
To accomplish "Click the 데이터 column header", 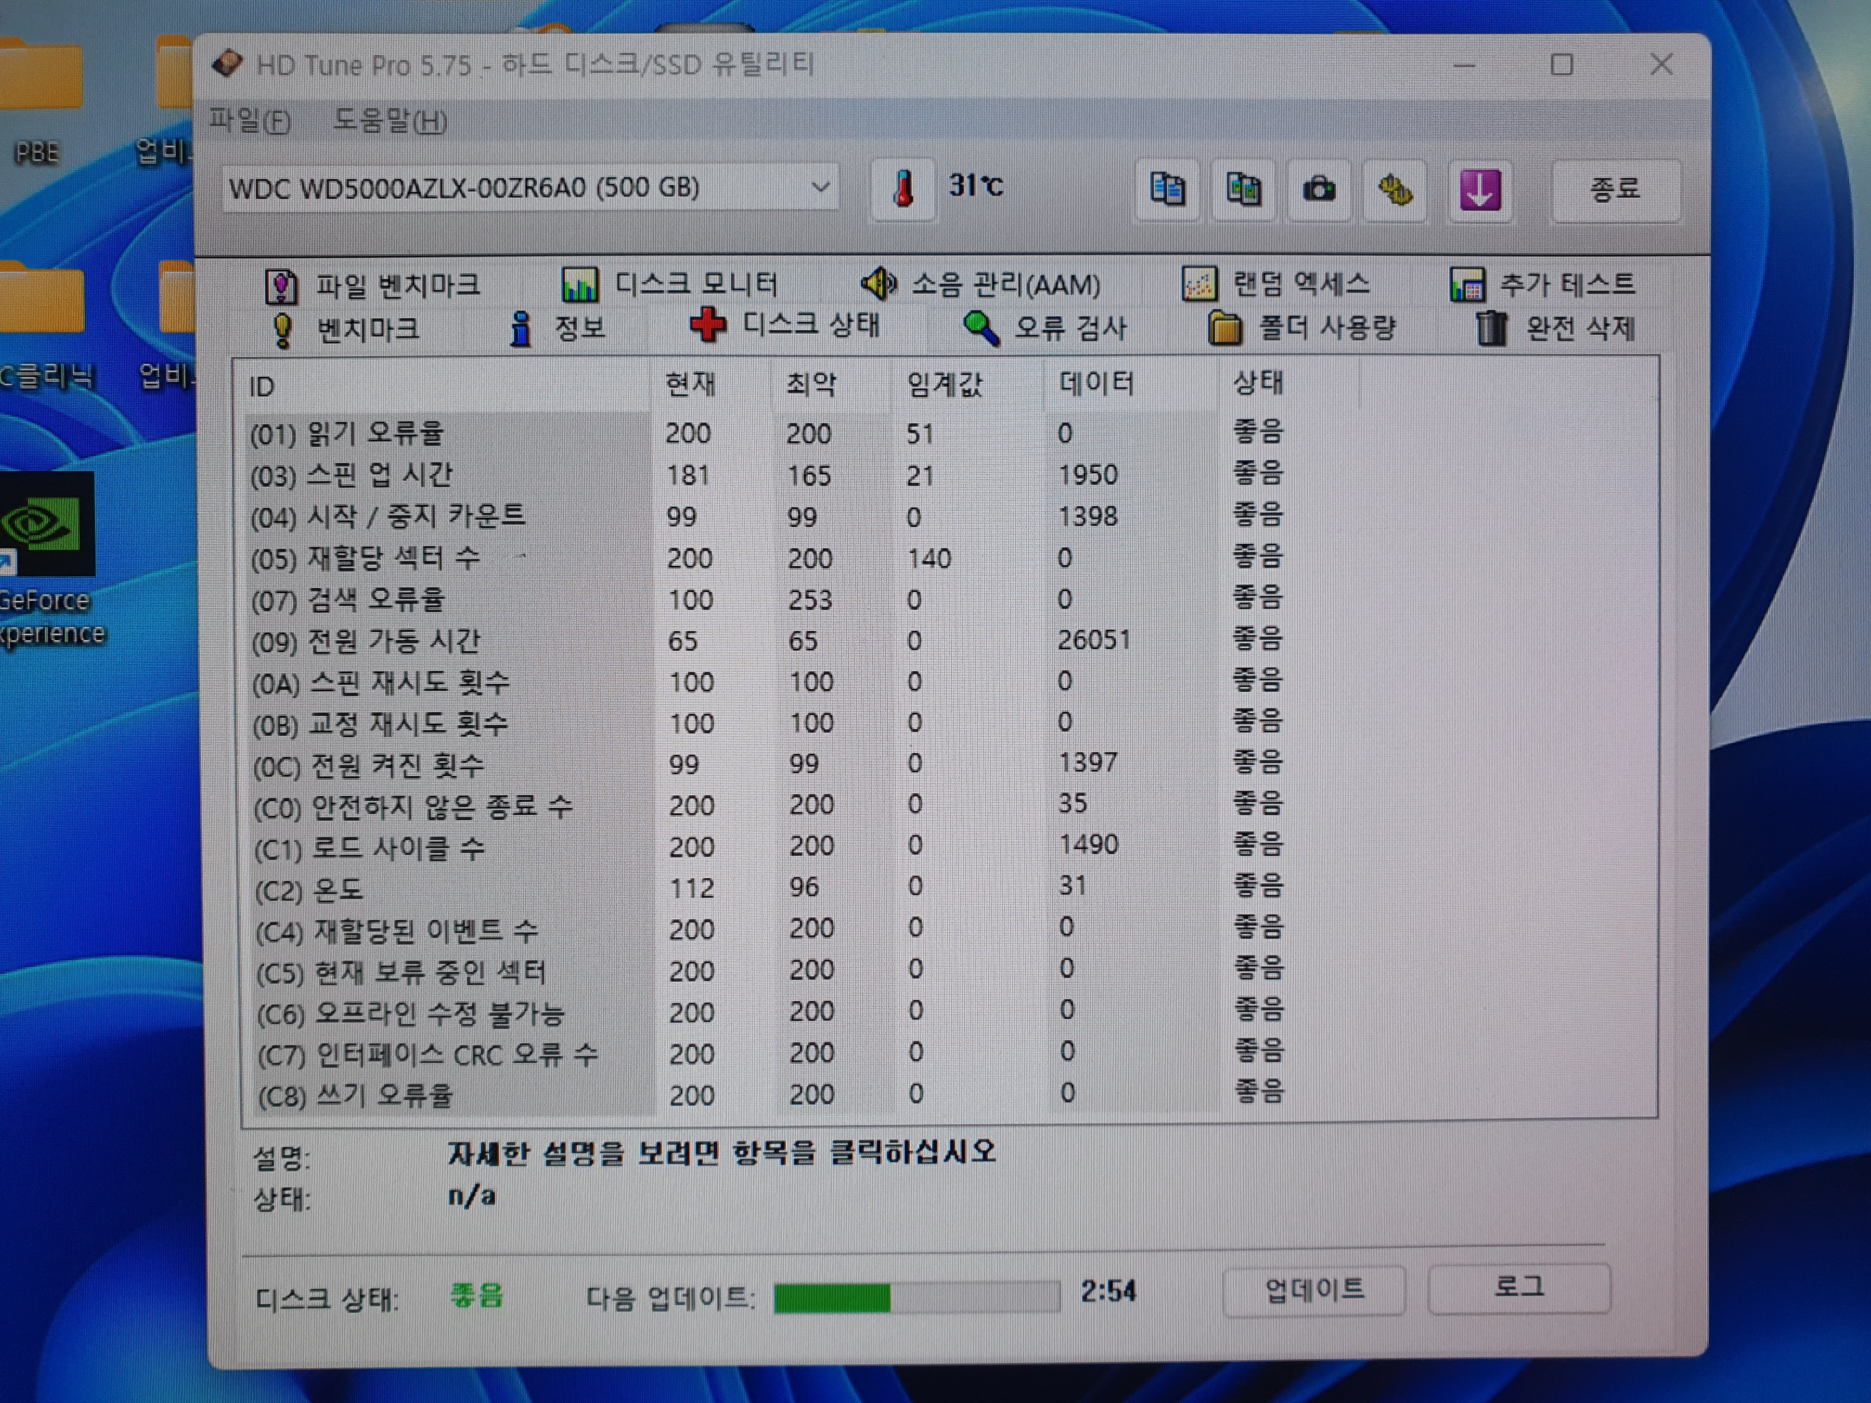I will pyautogui.click(x=1131, y=384).
